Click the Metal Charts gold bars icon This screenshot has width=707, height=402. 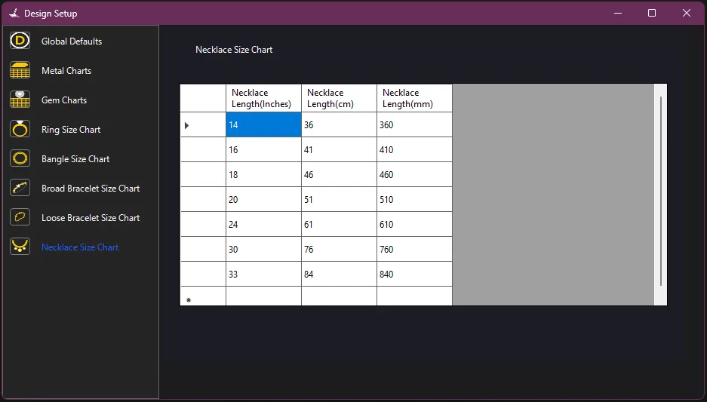20,70
